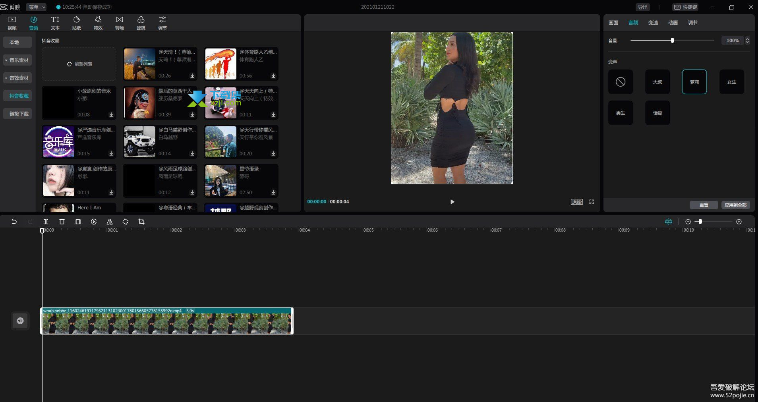Select the 音频 (audio) toolbar tab
The height and width of the screenshot is (402, 758).
tap(34, 23)
